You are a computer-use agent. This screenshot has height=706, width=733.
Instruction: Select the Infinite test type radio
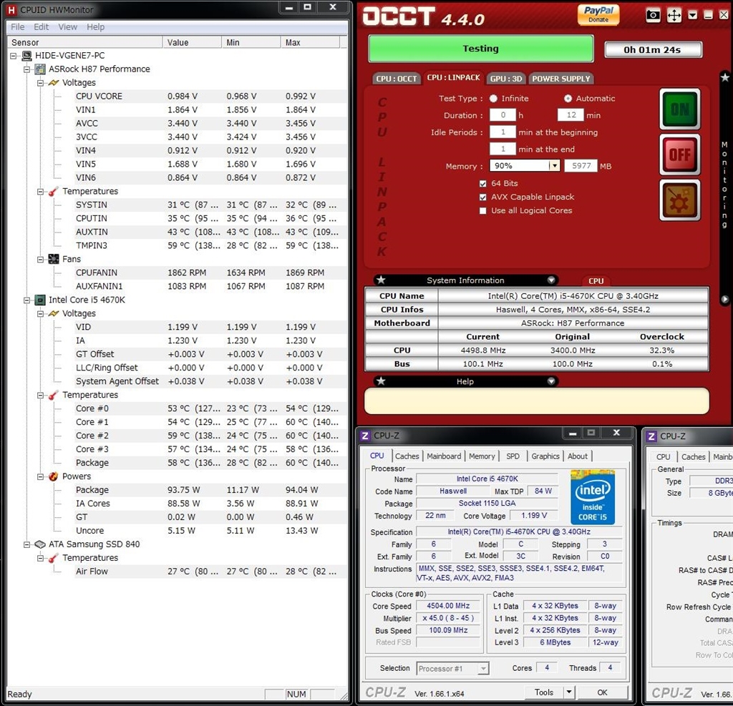coord(493,99)
